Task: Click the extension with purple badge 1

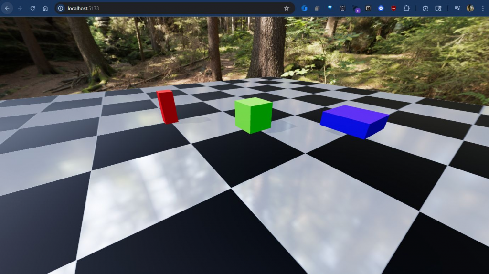Action: tap(356, 8)
